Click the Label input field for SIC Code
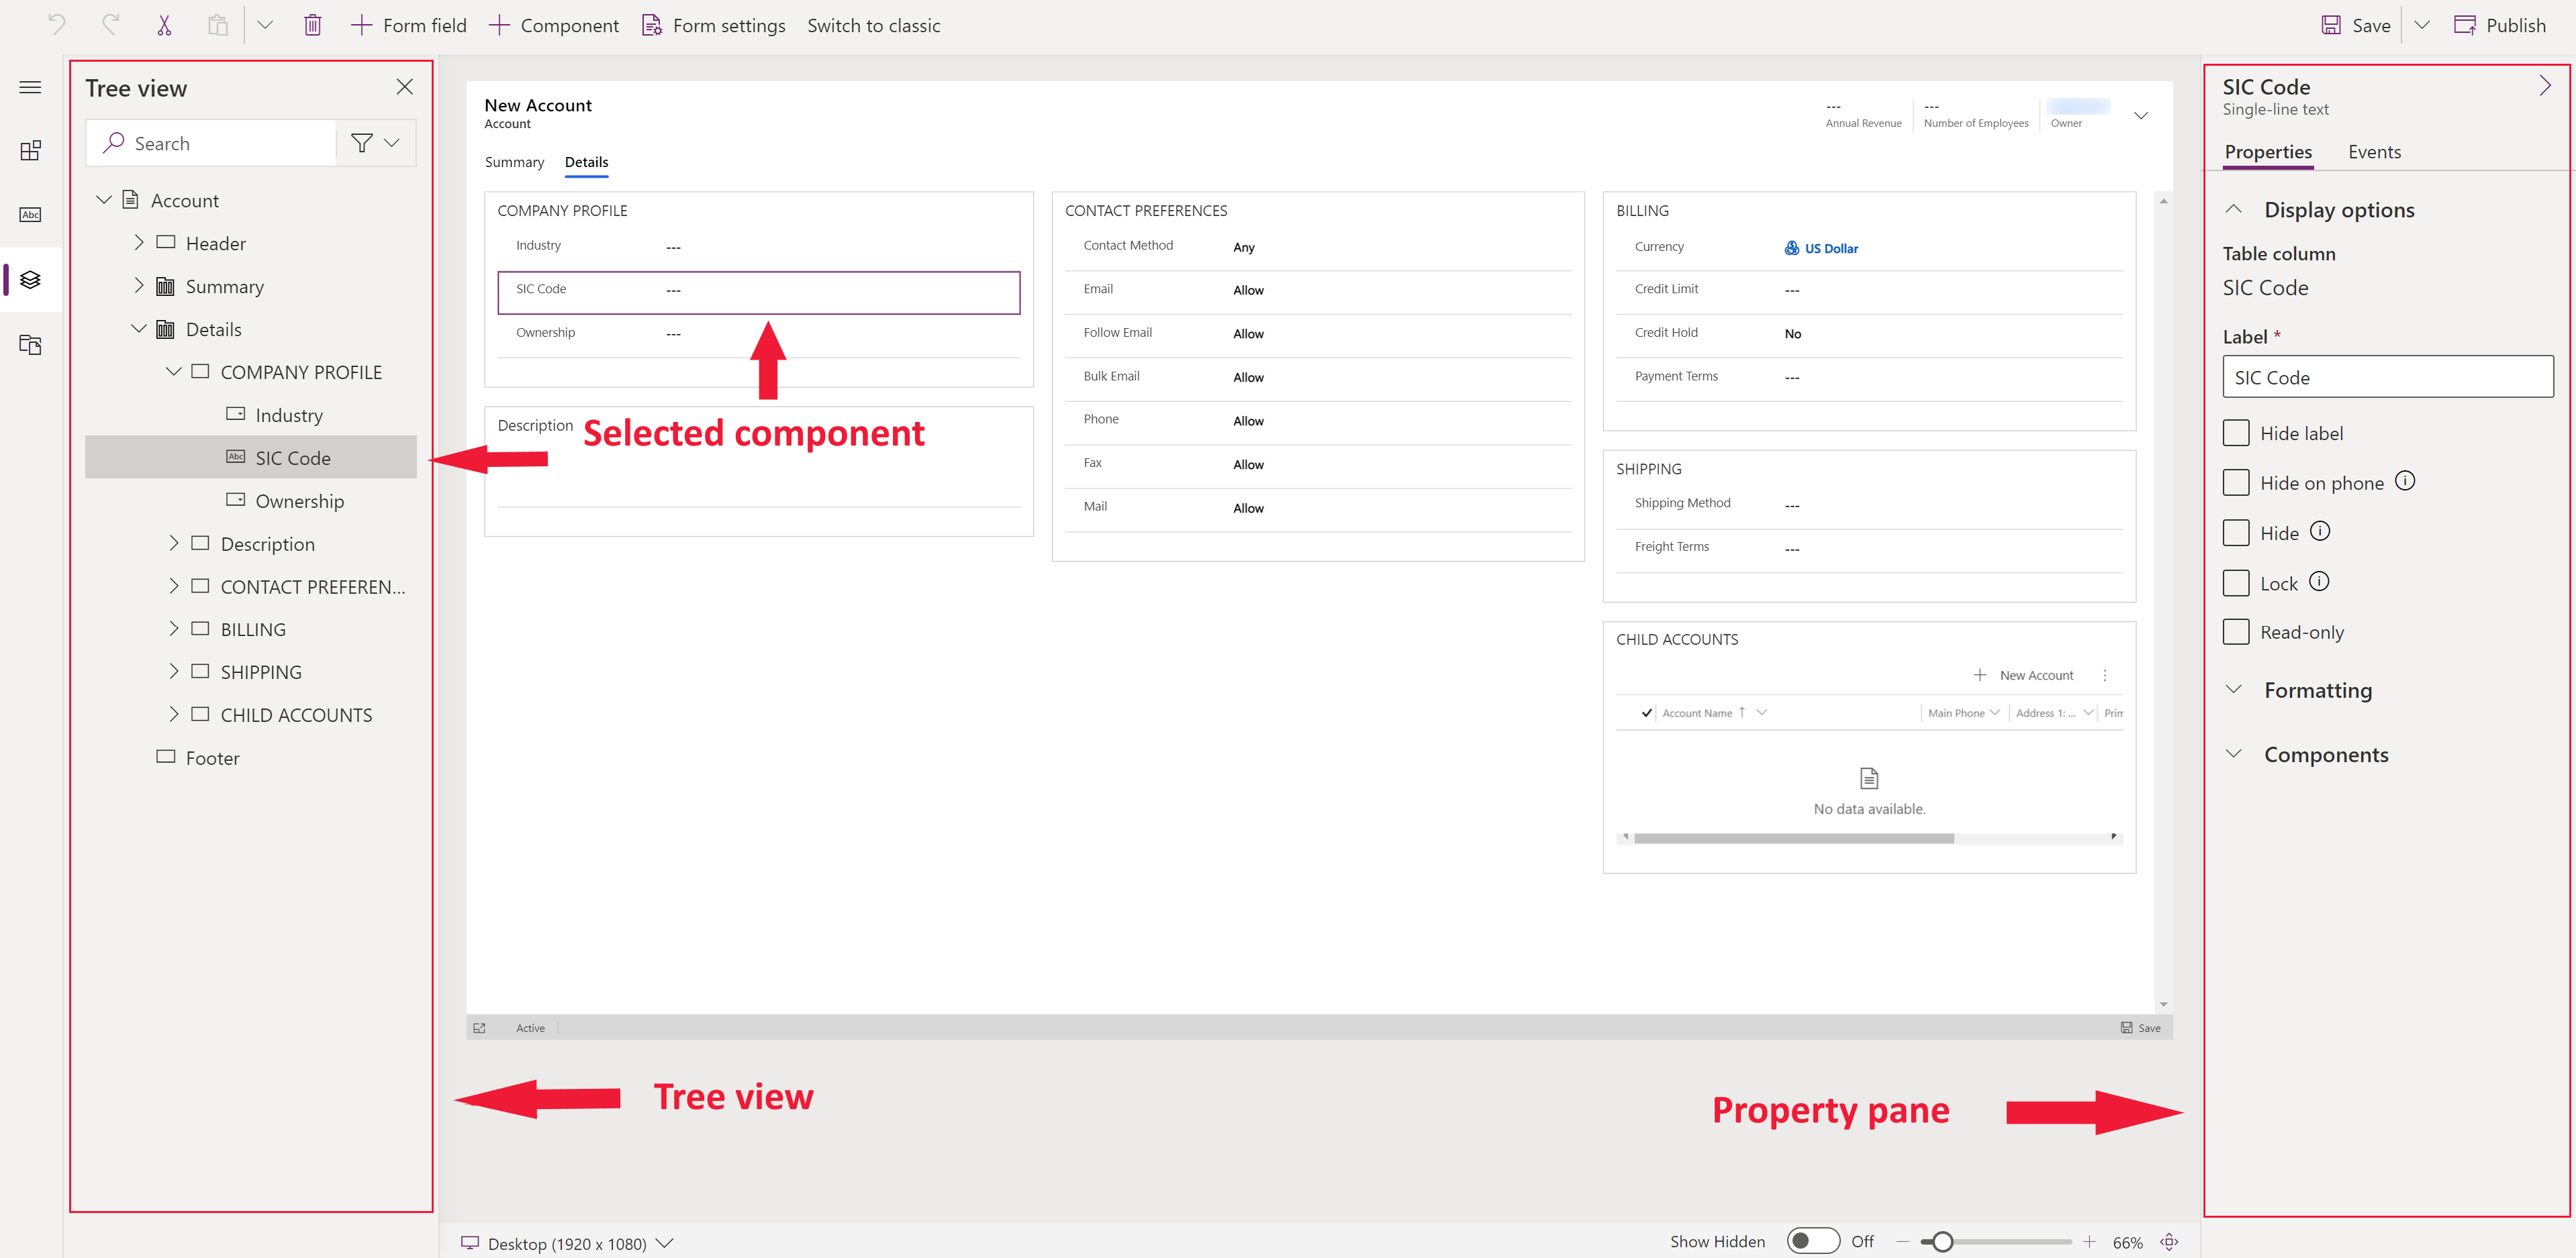Screen dimensions: 2576x1258 click(x=2389, y=376)
